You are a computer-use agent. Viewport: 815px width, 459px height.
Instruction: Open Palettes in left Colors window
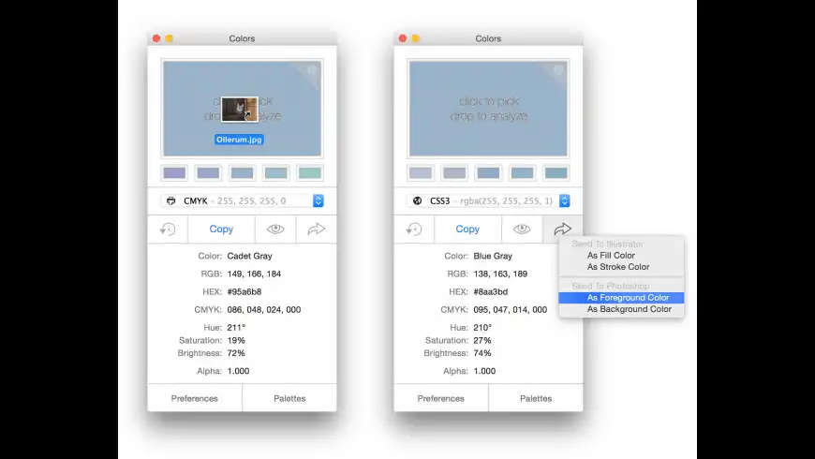289,399
